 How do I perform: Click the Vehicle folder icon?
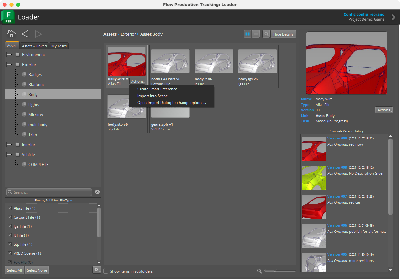(17, 154)
